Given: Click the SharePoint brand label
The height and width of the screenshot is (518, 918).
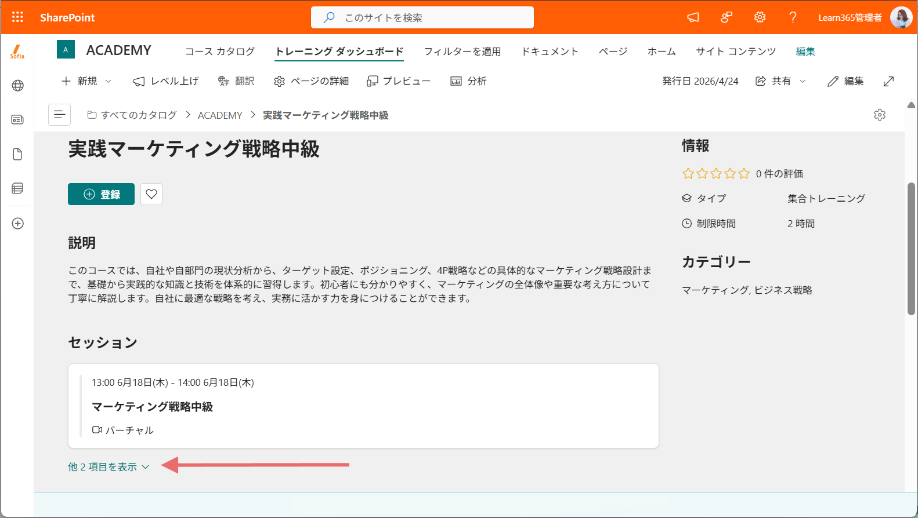Looking at the screenshot, I should [67, 17].
